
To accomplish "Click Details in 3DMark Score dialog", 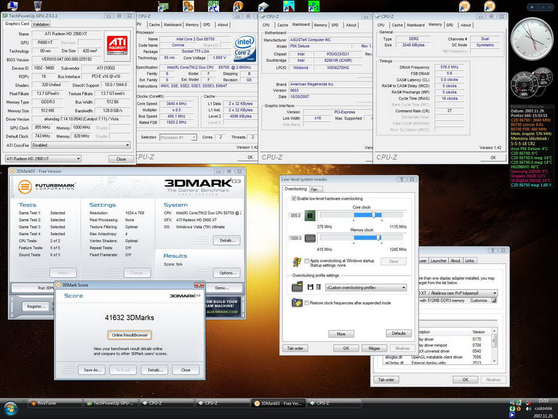I will click(x=155, y=370).
